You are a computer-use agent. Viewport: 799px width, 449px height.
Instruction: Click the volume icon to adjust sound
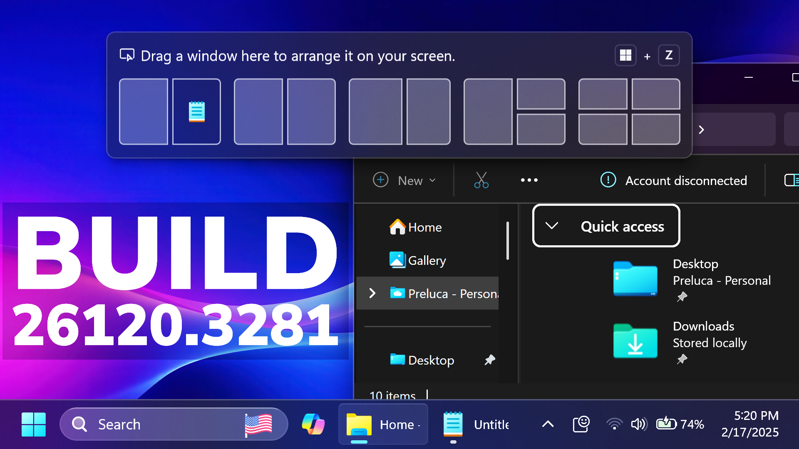click(x=639, y=424)
